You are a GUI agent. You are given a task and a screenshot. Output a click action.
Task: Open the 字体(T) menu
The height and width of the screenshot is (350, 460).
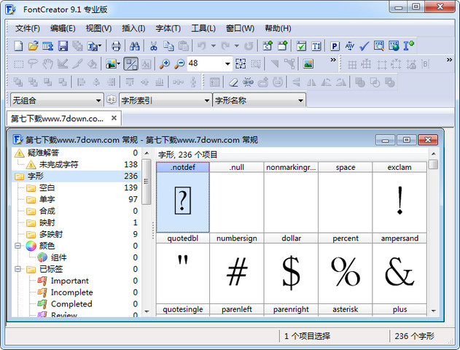point(168,28)
